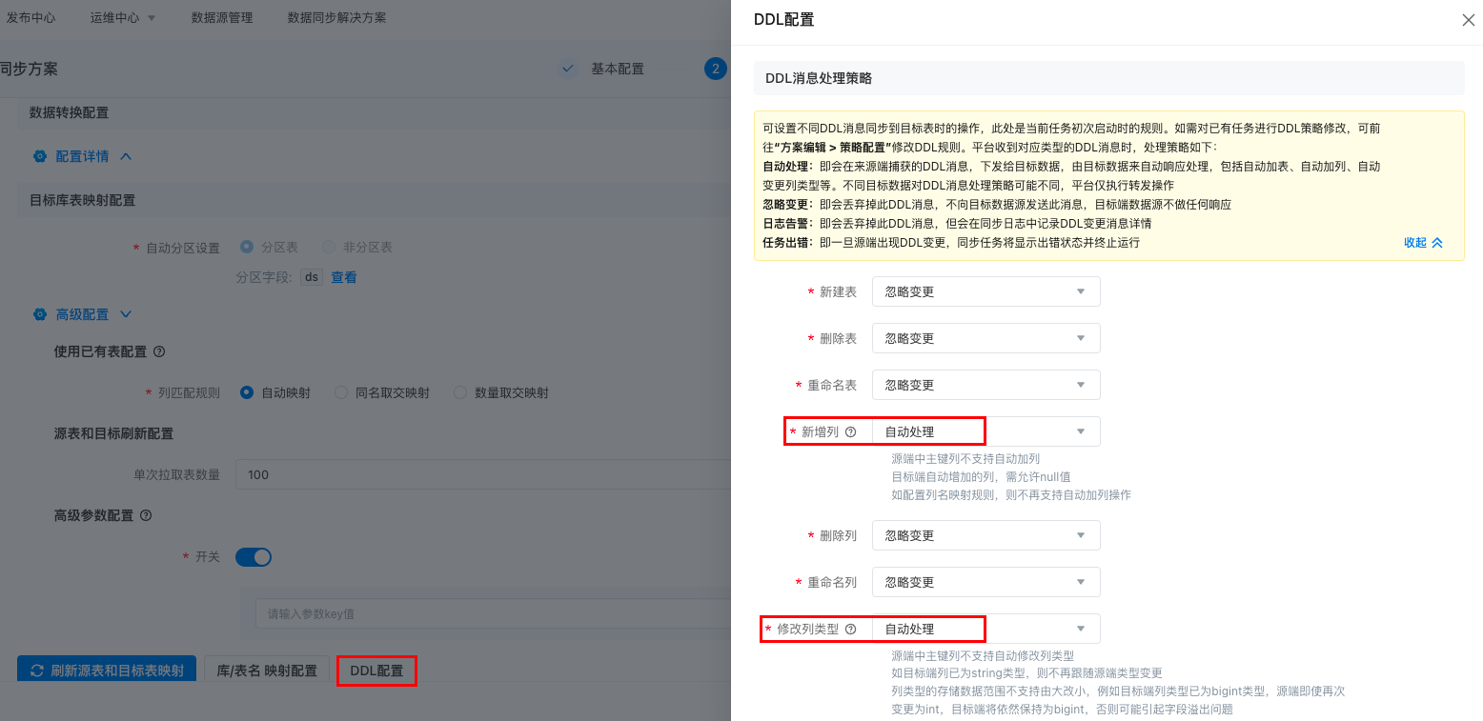Click the 收起 link in the yellow notice
This screenshot has width=1483, height=721.
(1423, 243)
